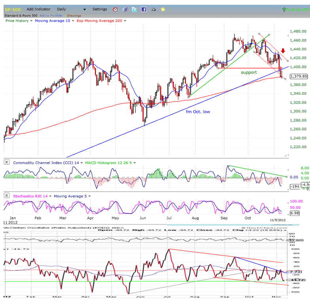Open the Stochastics RSI 14 dropdown
The width and height of the screenshot is (310, 302).
[x=50, y=196]
